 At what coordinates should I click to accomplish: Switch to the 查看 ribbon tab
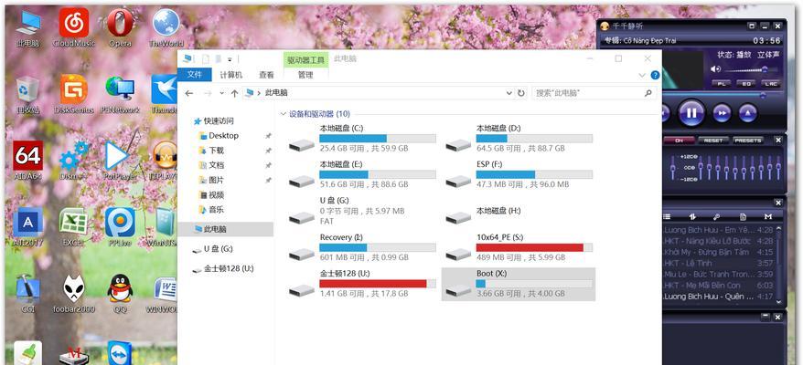(266, 75)
